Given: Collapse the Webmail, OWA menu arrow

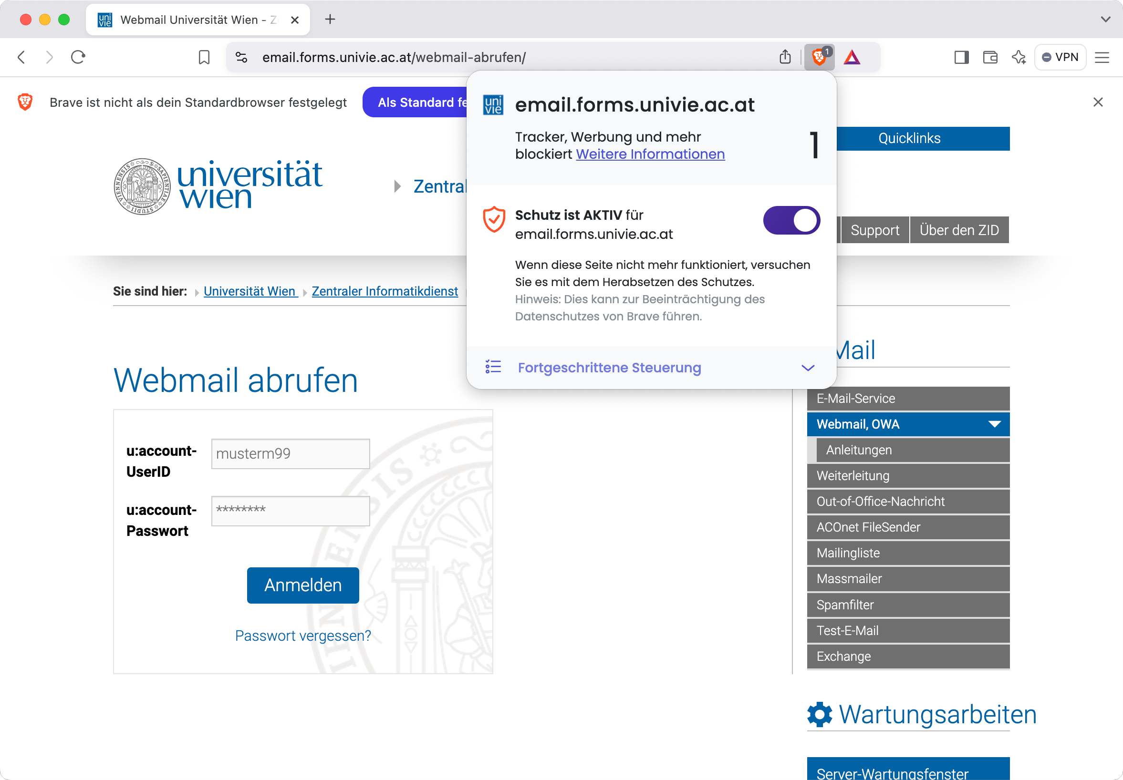Looking at the screenshot, I should pos(994,424).
